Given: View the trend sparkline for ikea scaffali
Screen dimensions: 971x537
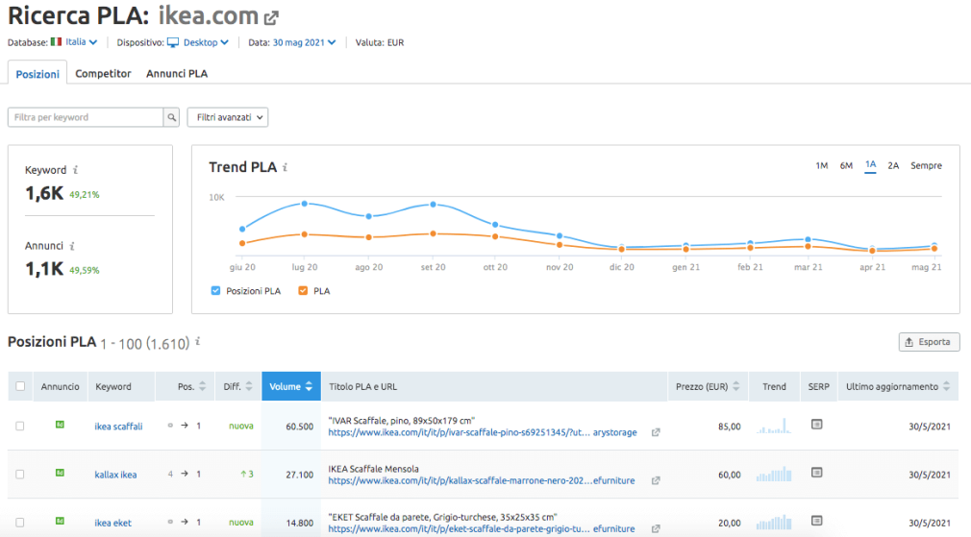Looking at the screenshot, I should (774, 426).
